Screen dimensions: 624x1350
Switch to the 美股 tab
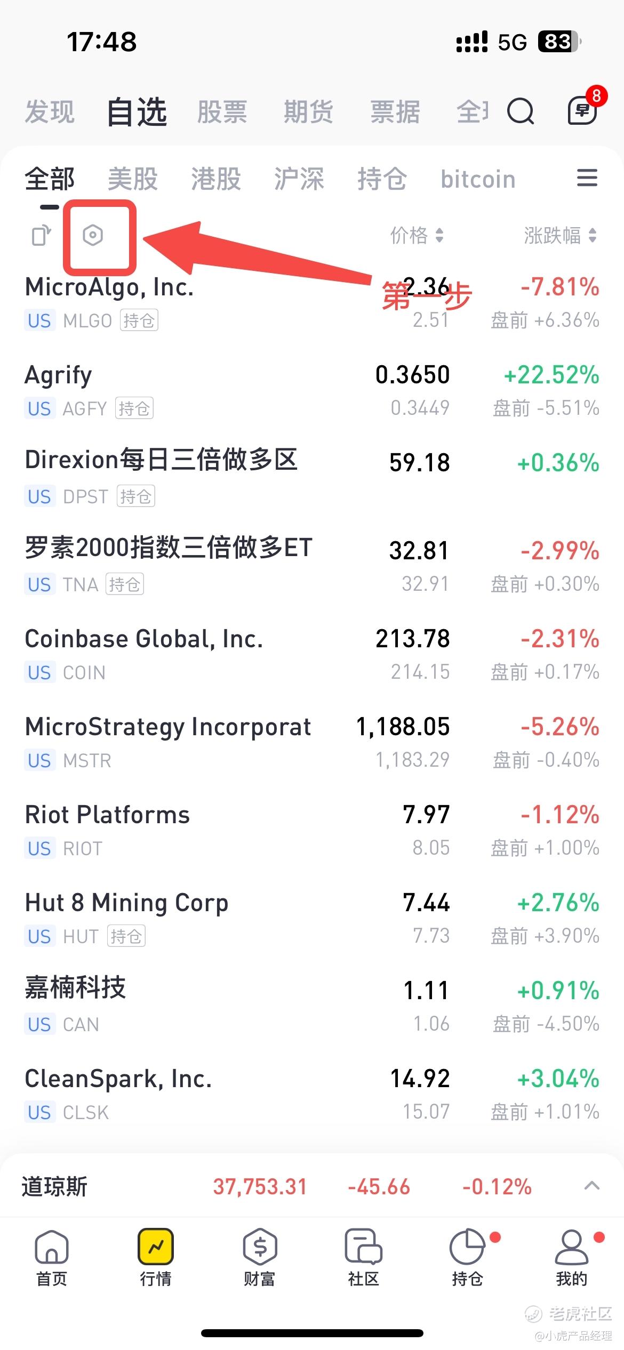tap(133, 179)
